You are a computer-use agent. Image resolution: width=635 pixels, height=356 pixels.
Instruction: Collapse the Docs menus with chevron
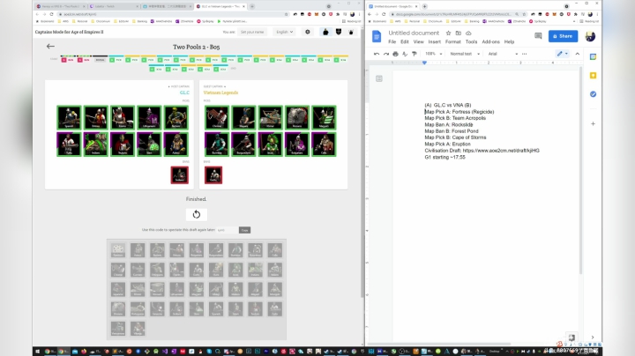point(578,54)
